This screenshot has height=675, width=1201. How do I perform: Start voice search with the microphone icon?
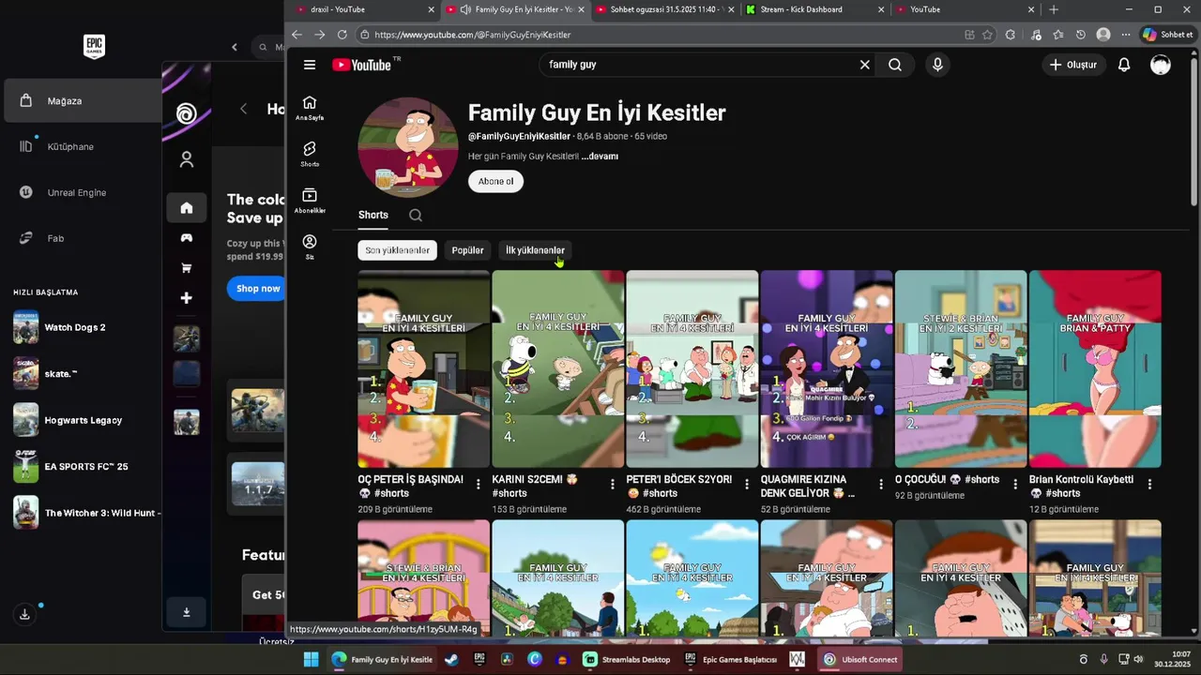(x=937, y=65)
